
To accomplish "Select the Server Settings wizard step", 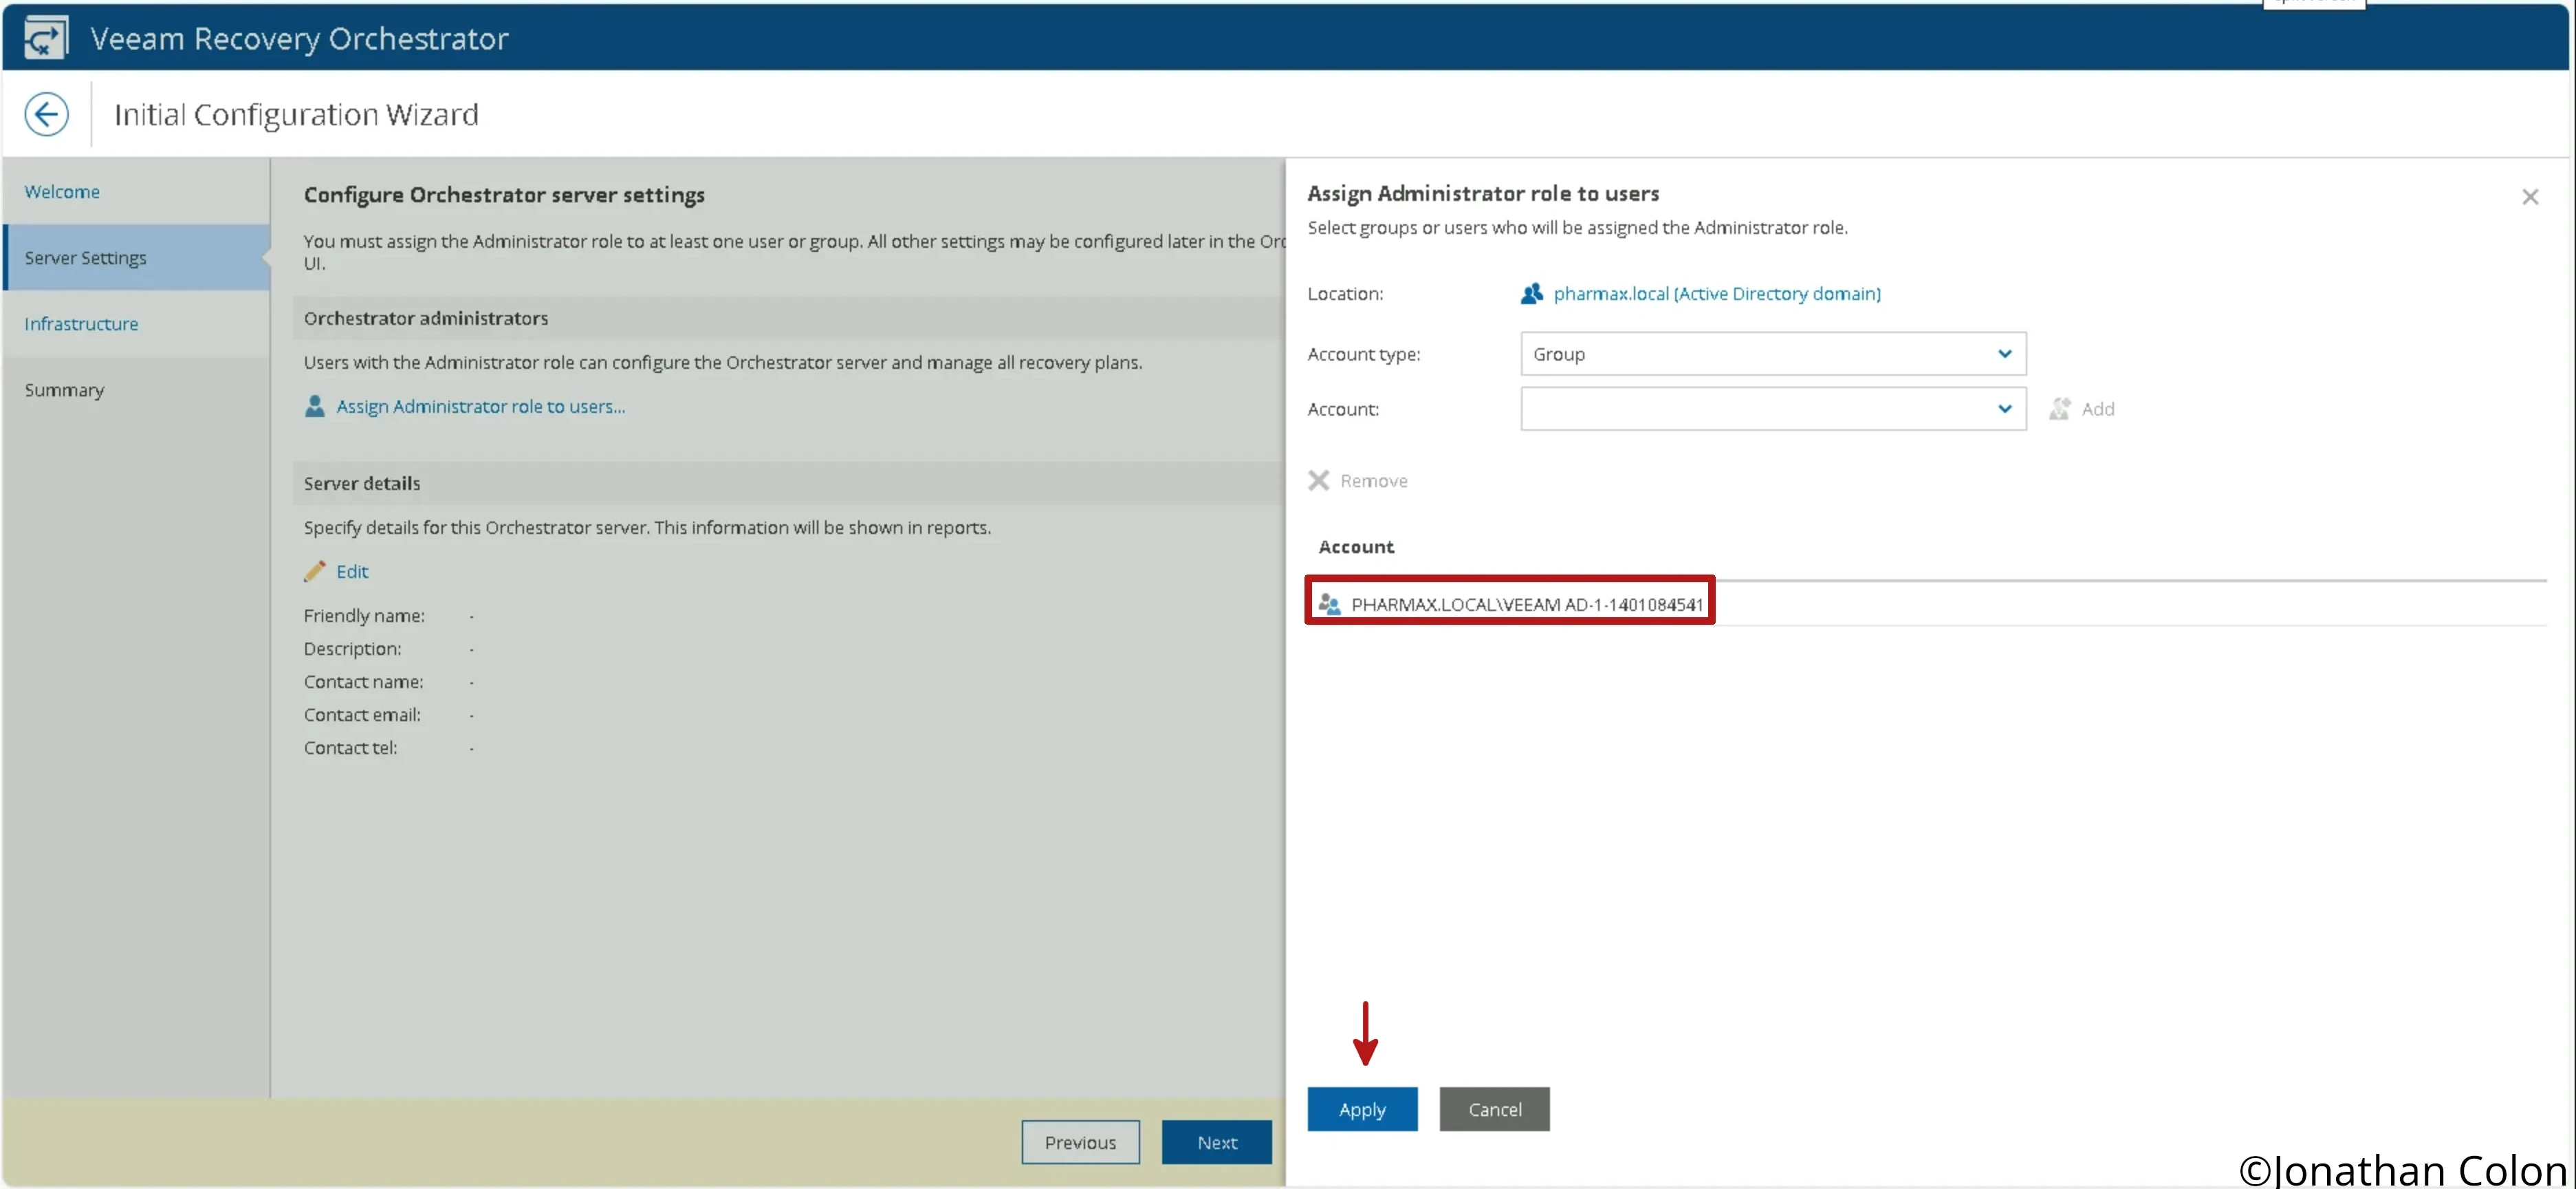I will click(x=136, y=257).
